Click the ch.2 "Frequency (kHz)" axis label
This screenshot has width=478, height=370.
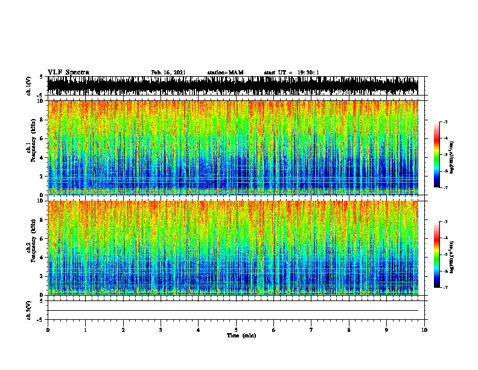[x=33, y=241]
